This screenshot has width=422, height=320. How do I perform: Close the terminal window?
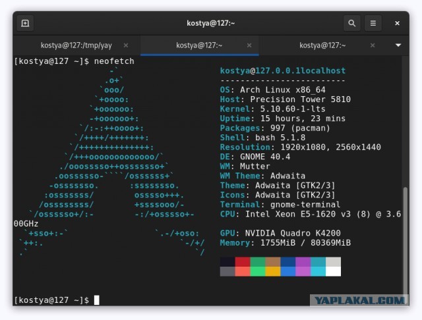click(x=397, y=23)
